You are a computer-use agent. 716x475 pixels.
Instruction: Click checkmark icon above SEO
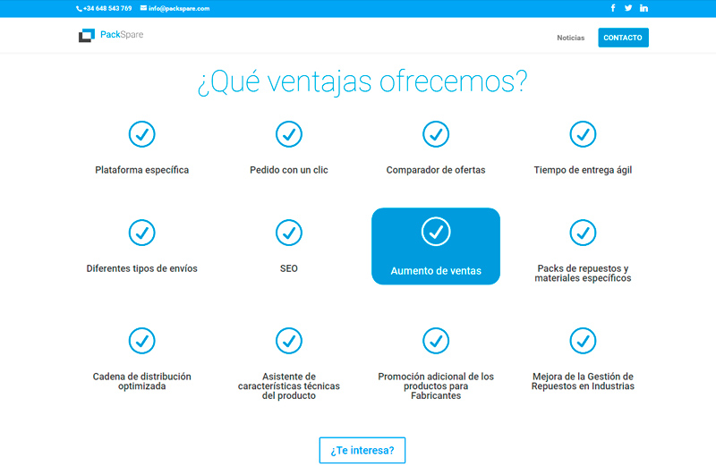coord(289,233)
